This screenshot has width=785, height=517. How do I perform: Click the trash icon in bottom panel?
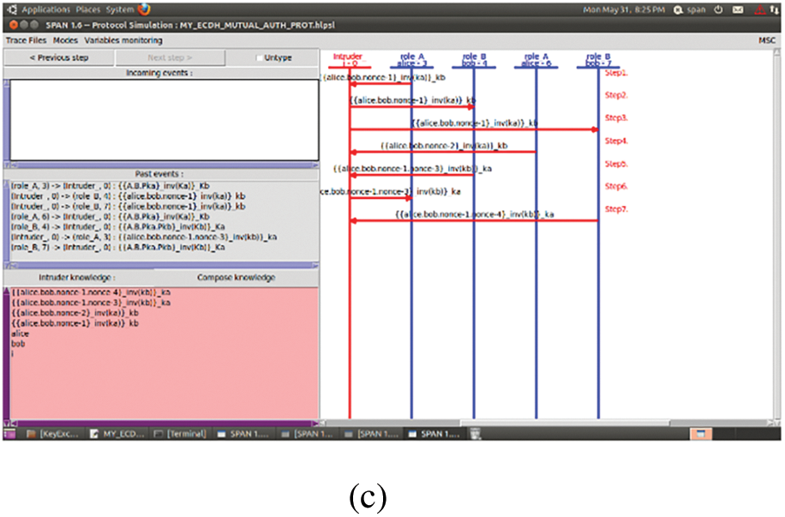(473, 434)
